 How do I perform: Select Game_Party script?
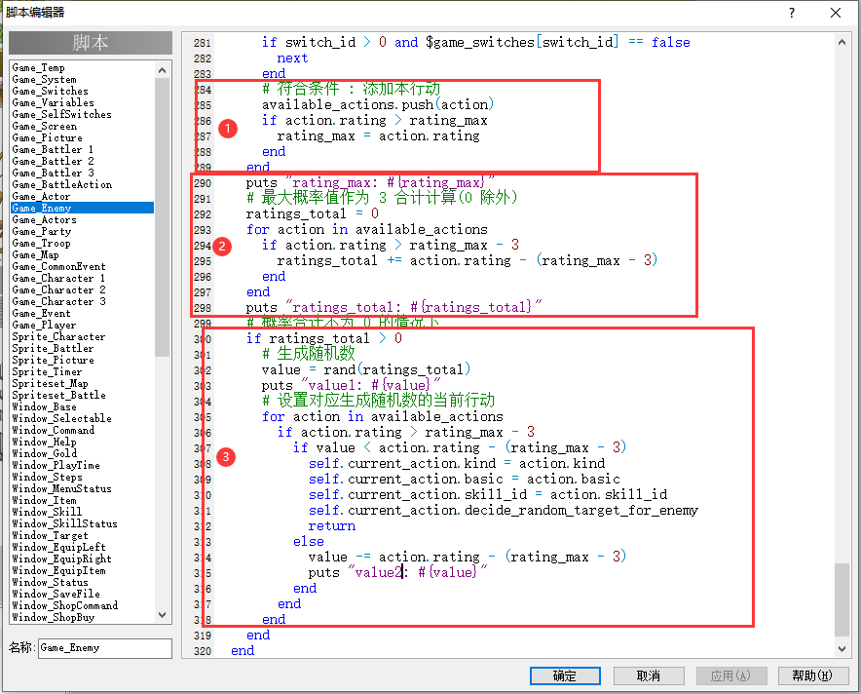pos(42,231)
